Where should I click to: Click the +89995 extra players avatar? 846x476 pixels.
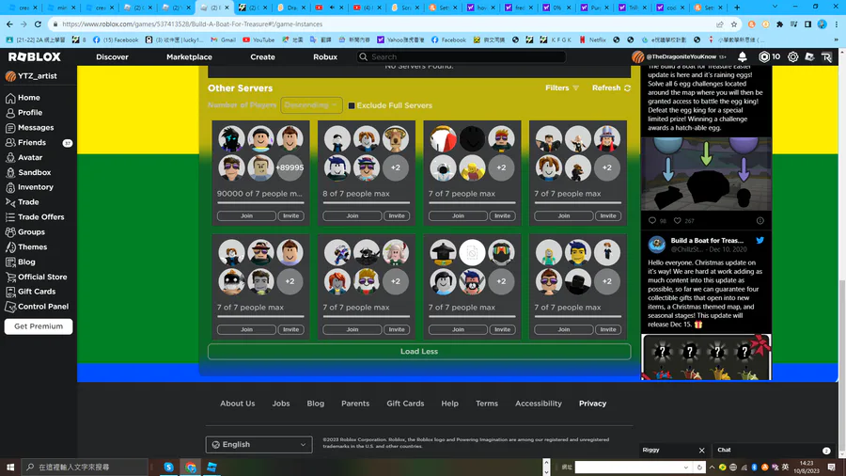[290, 167]
